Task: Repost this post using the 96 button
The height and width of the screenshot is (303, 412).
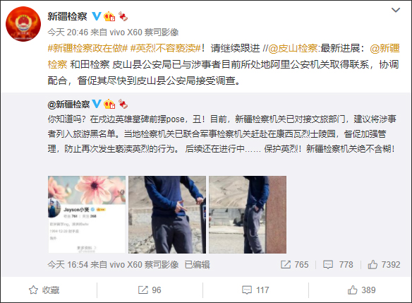Action: pos(150,290)
